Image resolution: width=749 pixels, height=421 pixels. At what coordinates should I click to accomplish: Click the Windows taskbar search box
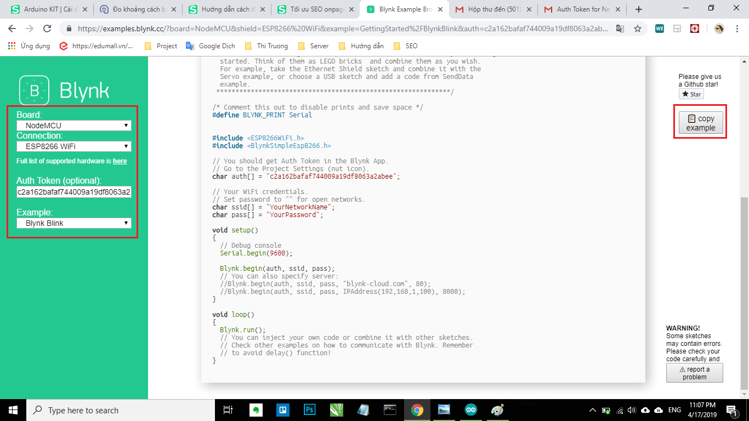click(x=122, y=410)
